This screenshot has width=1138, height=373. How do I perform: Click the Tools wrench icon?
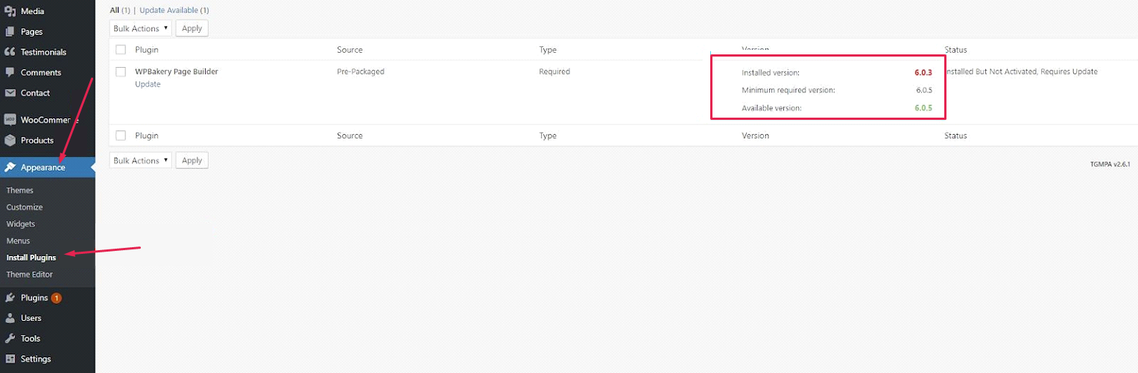coord(10,339)
